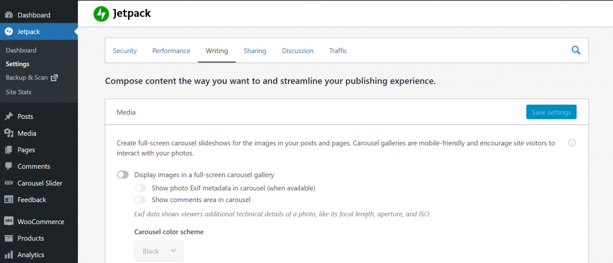Click the green Jetpack logo in header
This screenshot has width=613, height=263.
point(101,14)
